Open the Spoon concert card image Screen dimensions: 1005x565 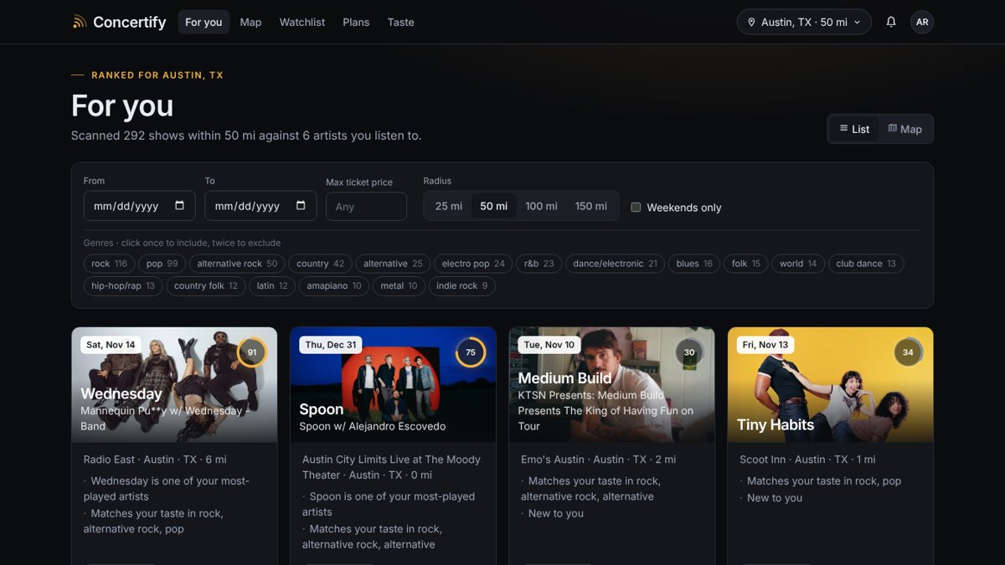tap(393, 384)
